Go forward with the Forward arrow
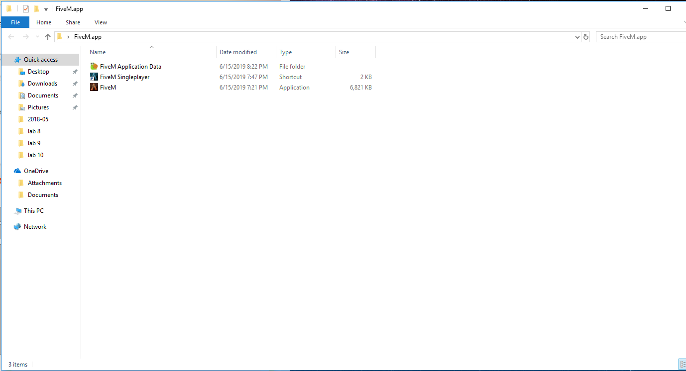The height and width of the screenshot is (371, 686). [26, 37]
